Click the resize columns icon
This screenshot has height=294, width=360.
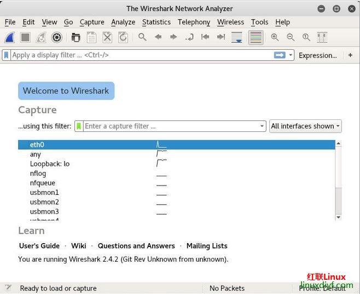pos(322,37)
